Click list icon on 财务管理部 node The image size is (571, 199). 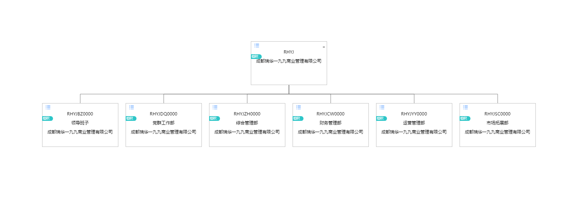(x=298, y=107)
